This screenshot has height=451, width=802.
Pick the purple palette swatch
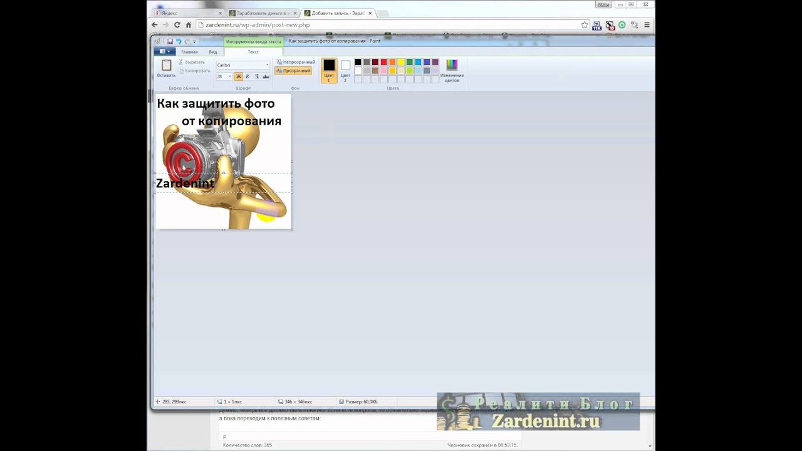tap(435, 62)
